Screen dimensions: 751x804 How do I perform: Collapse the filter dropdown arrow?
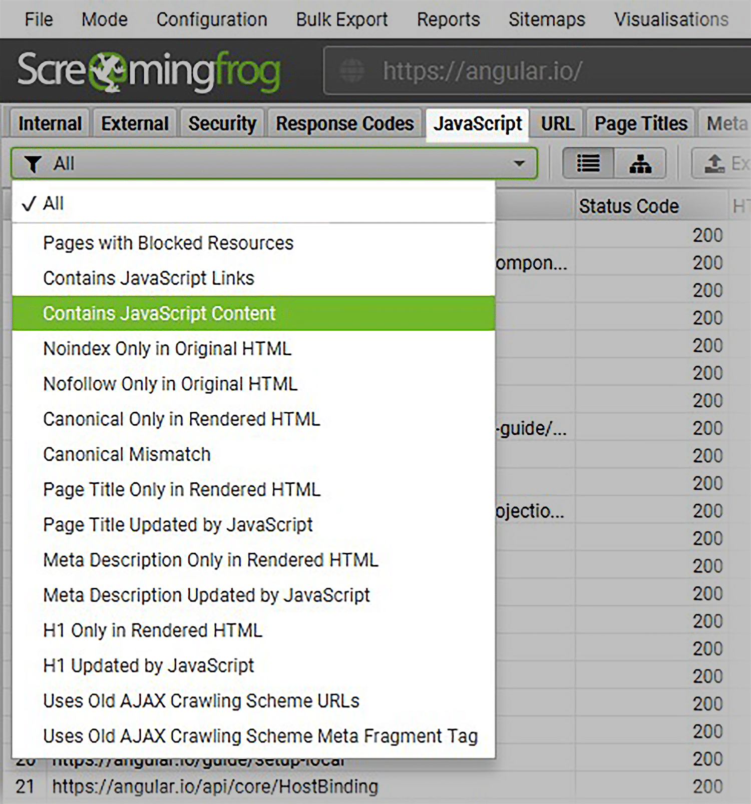[x=519, y=164]
